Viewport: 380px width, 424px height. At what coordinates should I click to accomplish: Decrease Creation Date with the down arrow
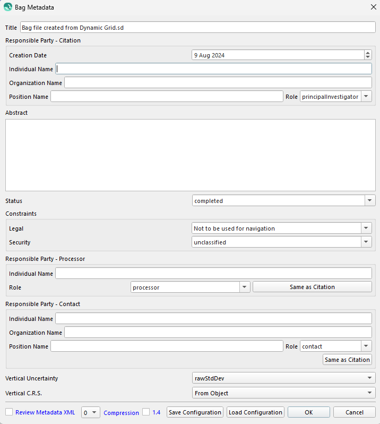[368, 57]
